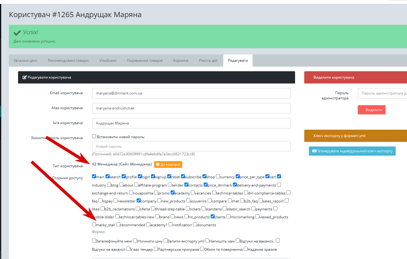Tick the Уточнити ціну form checkbox
Viewport: 407px width, 259px height.
tap(135, 241)
